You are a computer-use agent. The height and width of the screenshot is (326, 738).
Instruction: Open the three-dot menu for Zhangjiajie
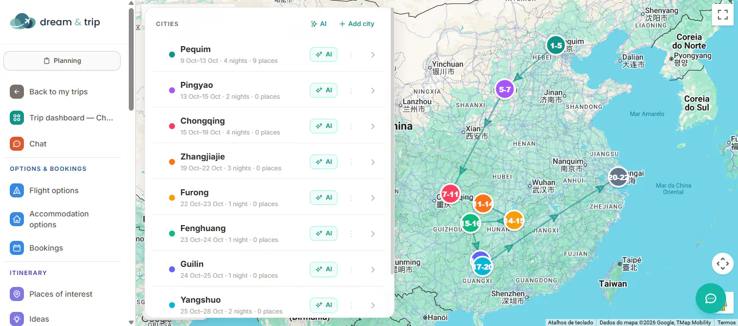pos(351,162)
